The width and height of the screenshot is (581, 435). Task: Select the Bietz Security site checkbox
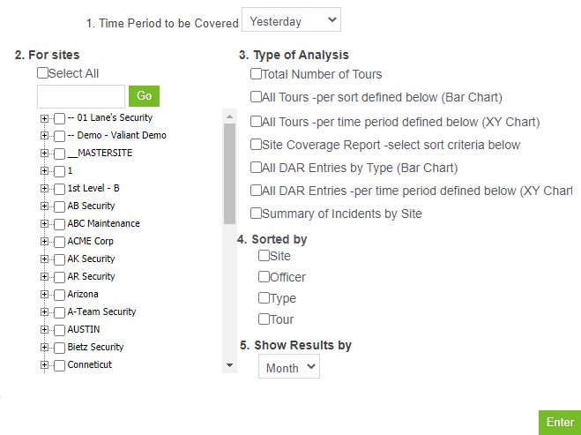click(x=59, y=347)
